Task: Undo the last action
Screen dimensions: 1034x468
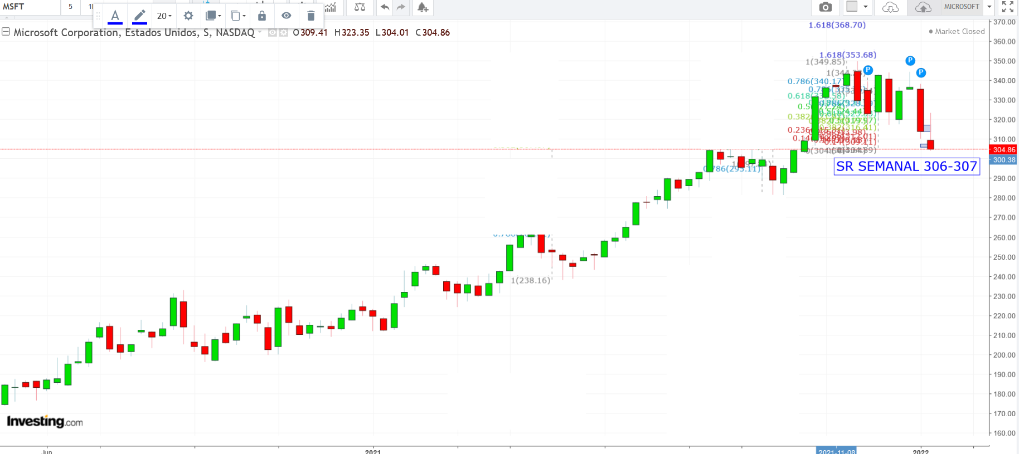Action: 385,7
